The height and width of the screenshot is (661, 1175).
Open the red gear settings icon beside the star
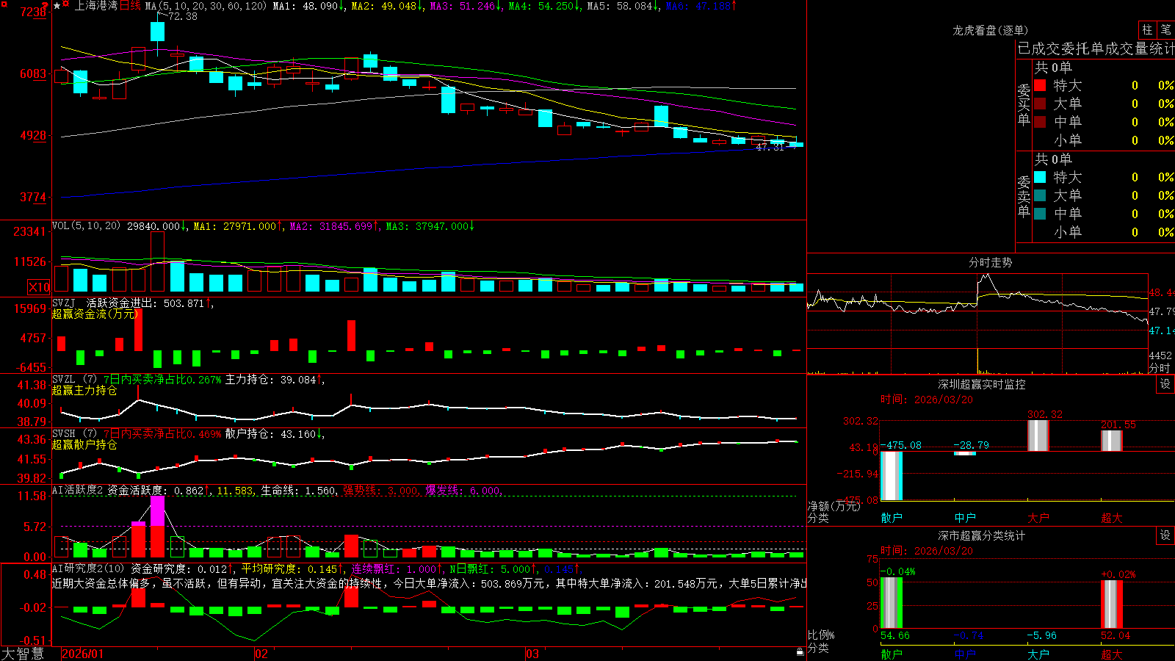pyautogui.click(x=65, y=4)
